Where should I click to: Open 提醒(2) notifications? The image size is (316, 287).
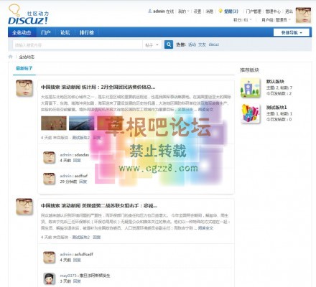[x=231, y=11]
